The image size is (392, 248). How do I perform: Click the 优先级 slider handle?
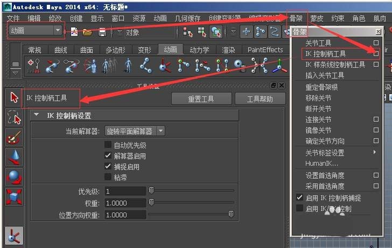(x=151, y=190)
